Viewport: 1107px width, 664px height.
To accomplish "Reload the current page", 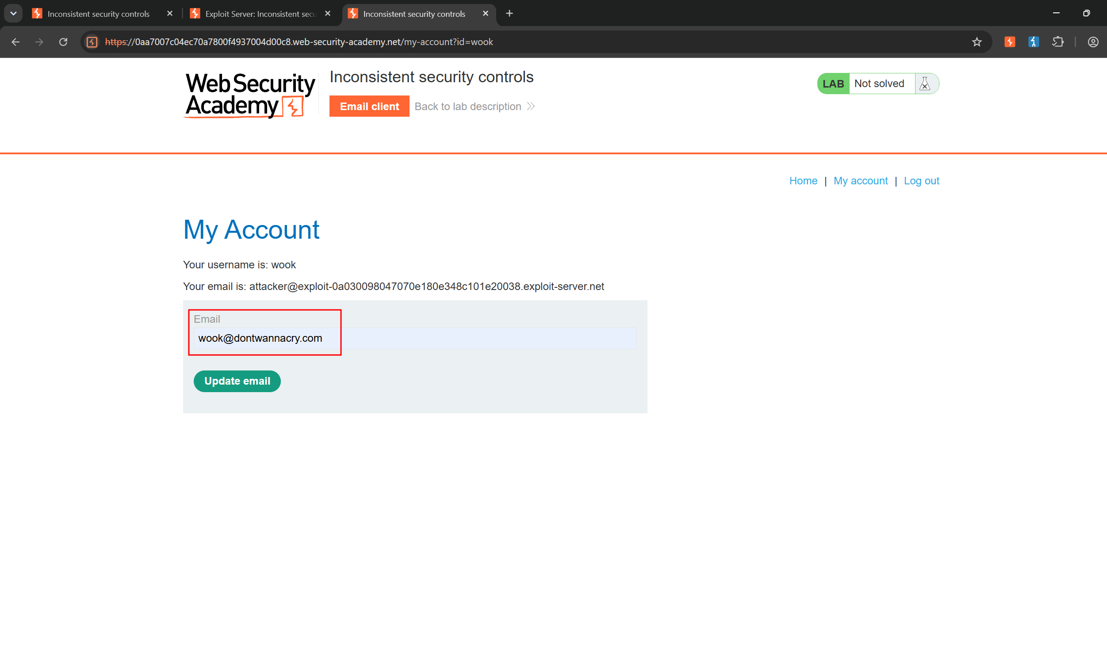I will click(63, 42).
